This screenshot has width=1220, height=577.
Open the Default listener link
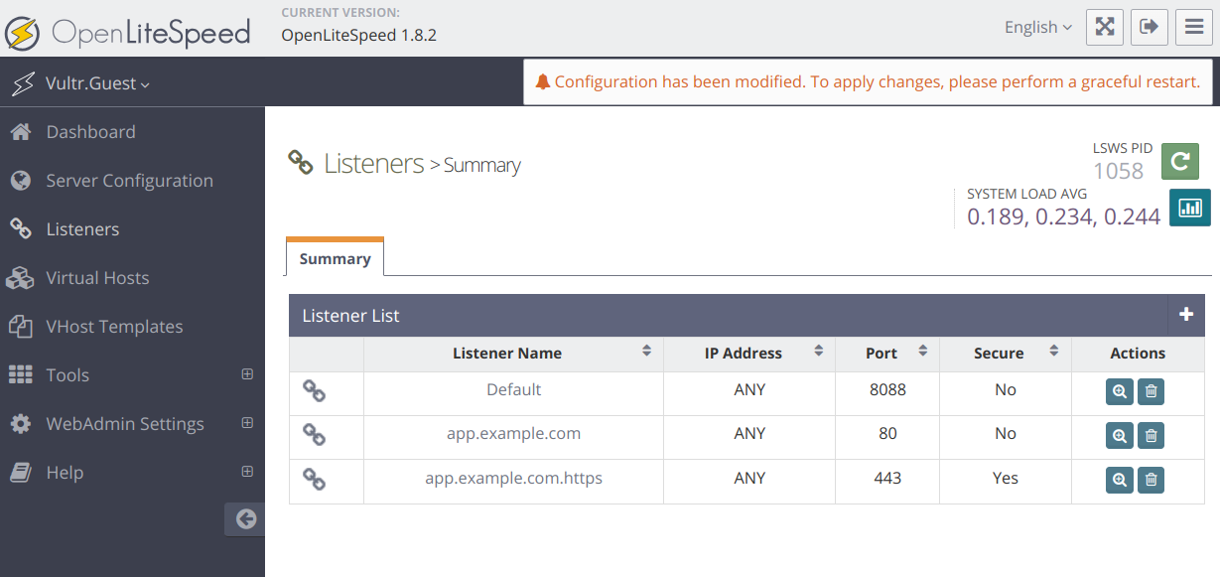point(513,389)
